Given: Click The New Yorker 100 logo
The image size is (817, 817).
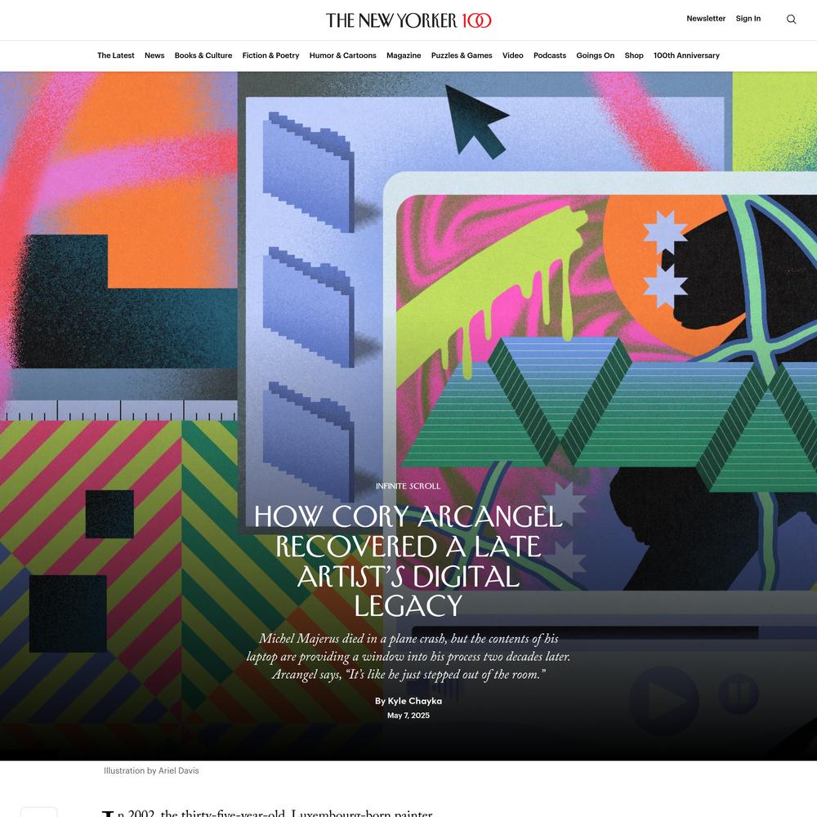Looking at the screenshot, I should [x=408, y=20].
